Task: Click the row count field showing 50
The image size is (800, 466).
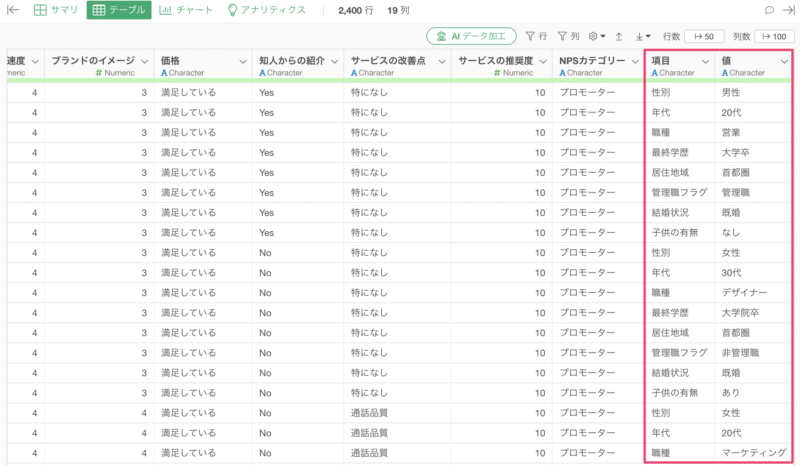Action: point(704,36)
